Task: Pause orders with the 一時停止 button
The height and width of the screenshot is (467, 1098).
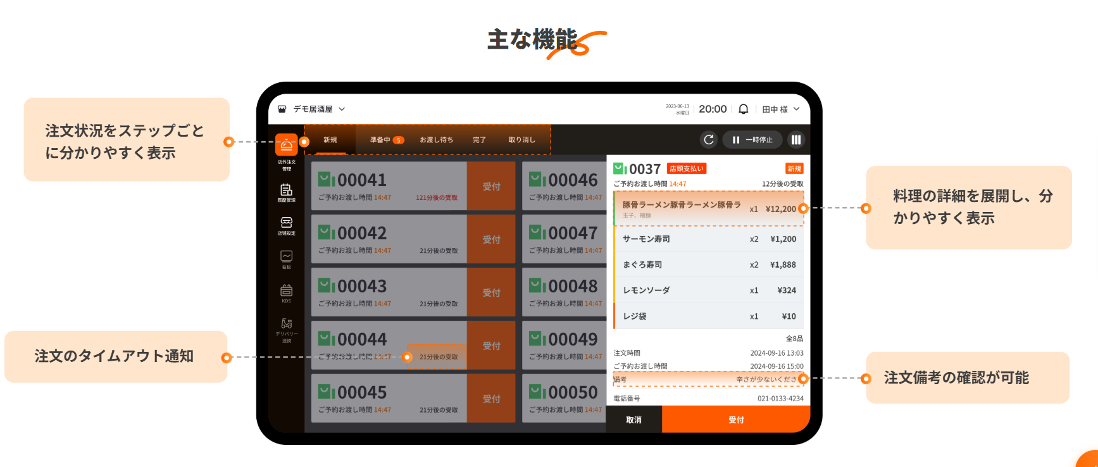Action: coord(752,140)
